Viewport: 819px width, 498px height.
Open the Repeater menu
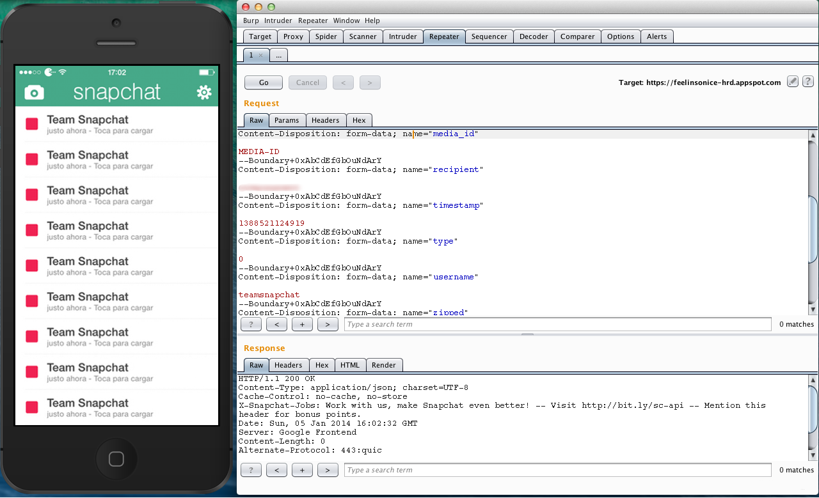tap(313, 20)
